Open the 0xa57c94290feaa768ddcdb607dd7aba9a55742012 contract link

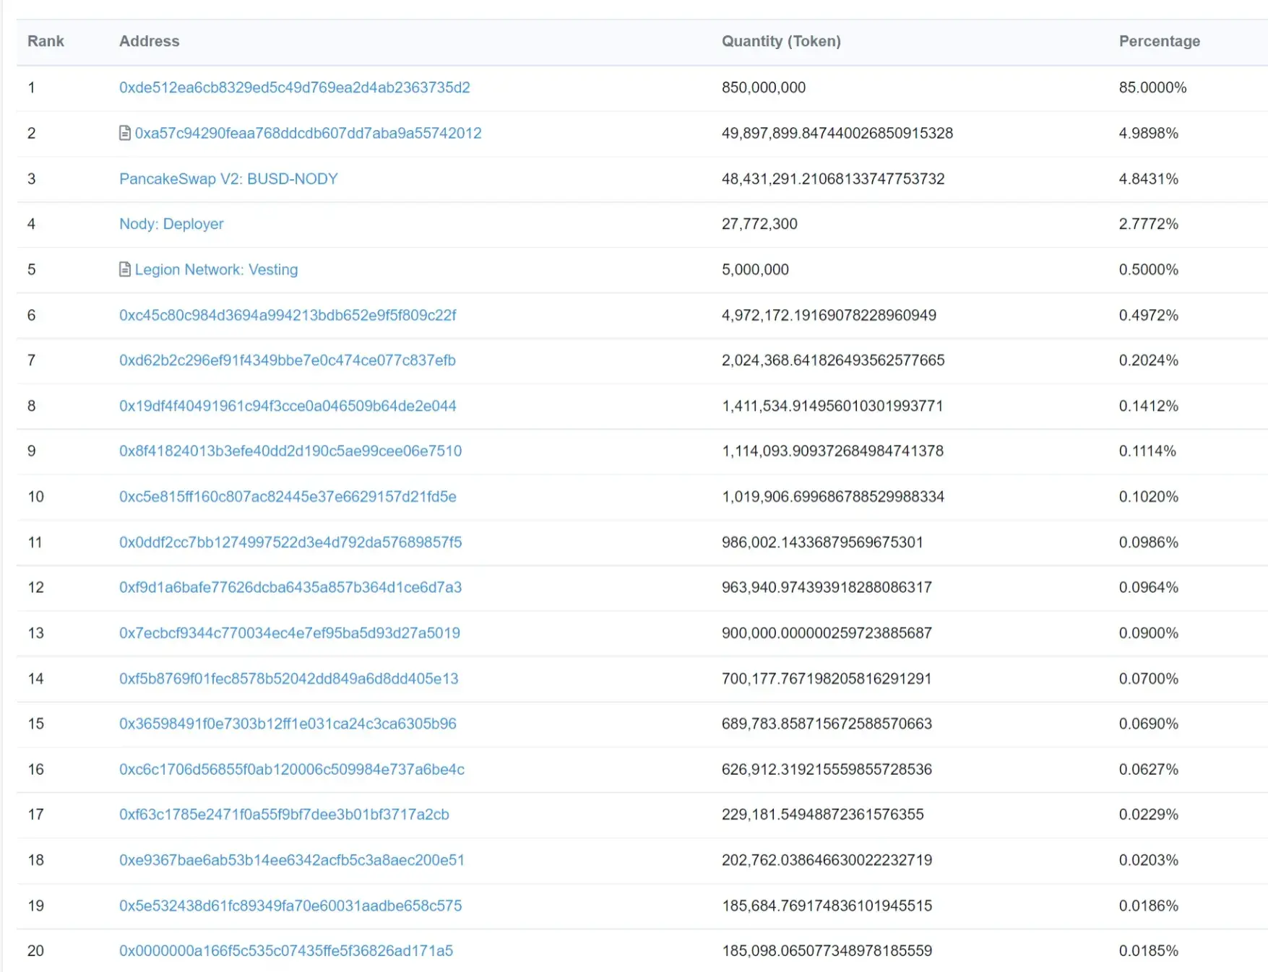(x=309, y=133)
